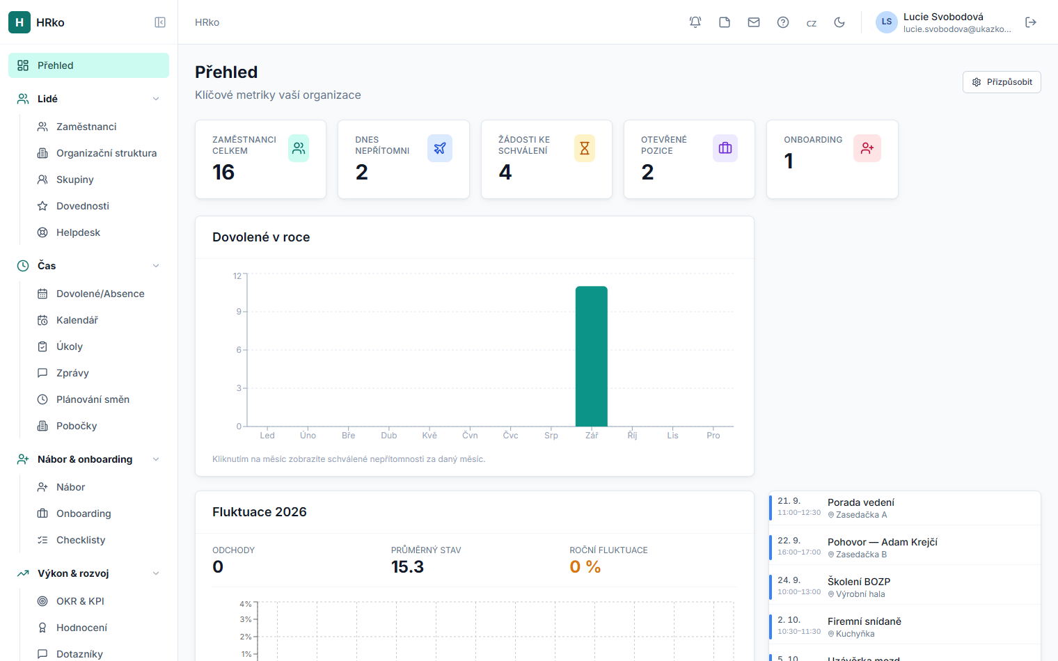
Task: Open the mail envelope icon
Action: point(754,22)
